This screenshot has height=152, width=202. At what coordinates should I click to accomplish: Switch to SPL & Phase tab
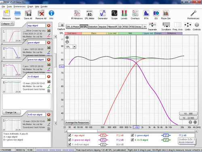(73, 27)
